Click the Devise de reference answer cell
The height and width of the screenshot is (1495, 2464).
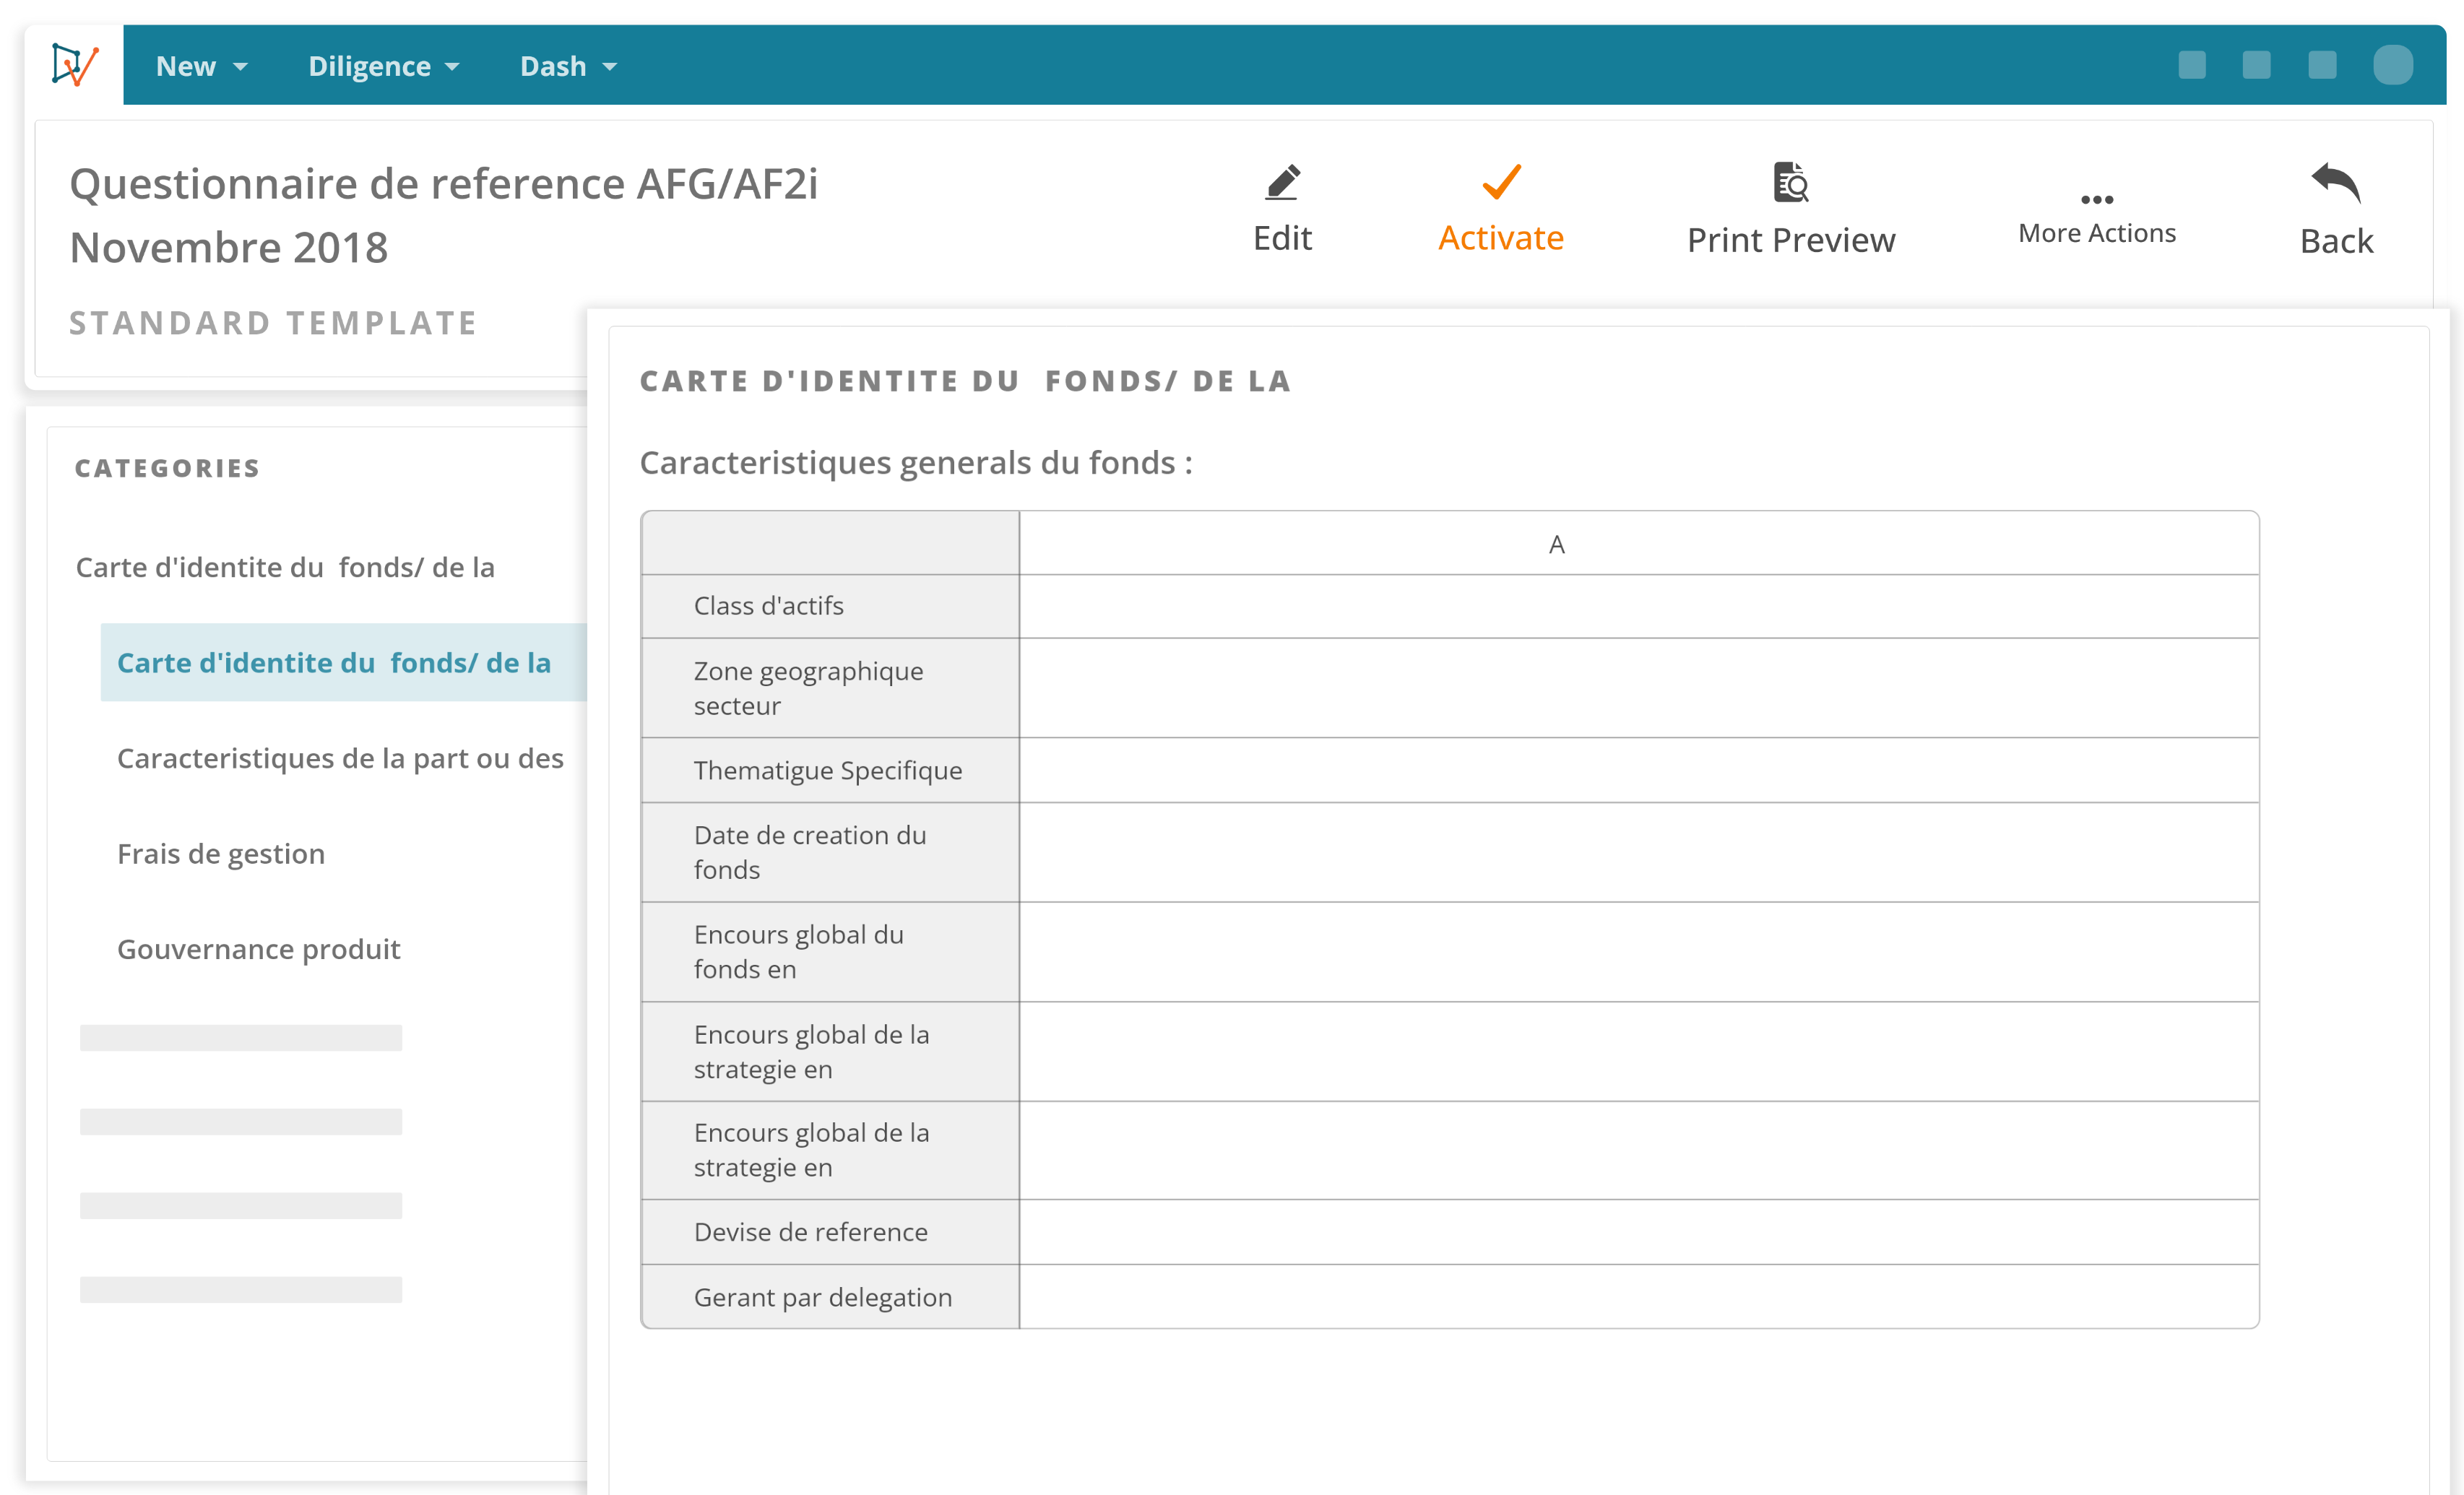pyautogui.click(x=1638, y=1232)
